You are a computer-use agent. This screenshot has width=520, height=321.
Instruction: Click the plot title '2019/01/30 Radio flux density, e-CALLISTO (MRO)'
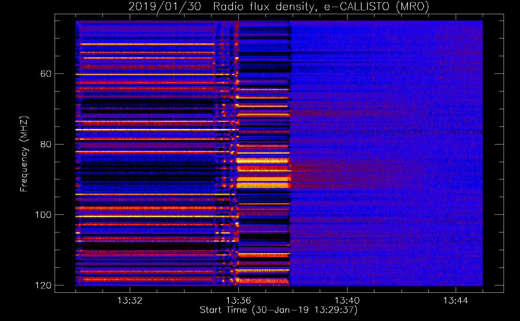tap(279, 6)
